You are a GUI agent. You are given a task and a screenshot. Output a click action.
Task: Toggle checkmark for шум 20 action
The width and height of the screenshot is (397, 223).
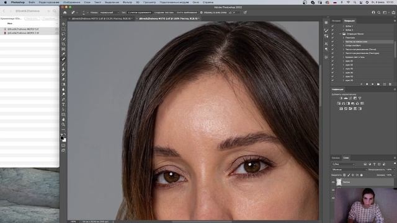332,61
